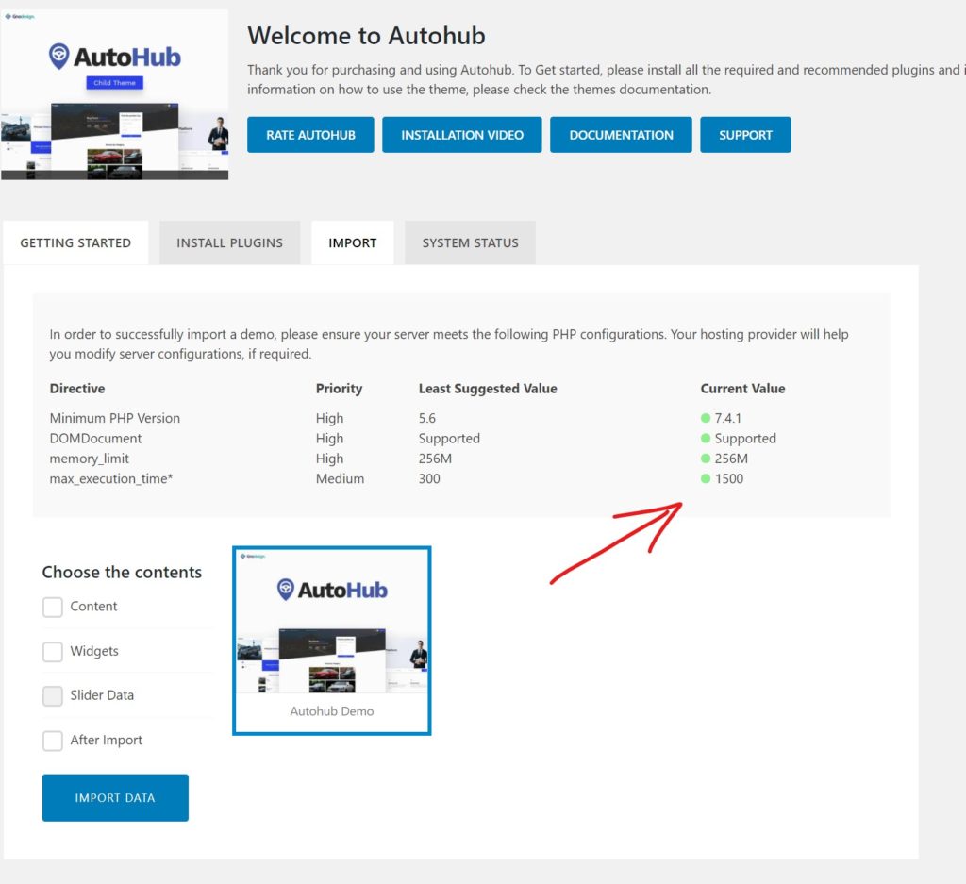Click the Support button
The height and width of the screenshot is (884, 966).
[745, 134]
